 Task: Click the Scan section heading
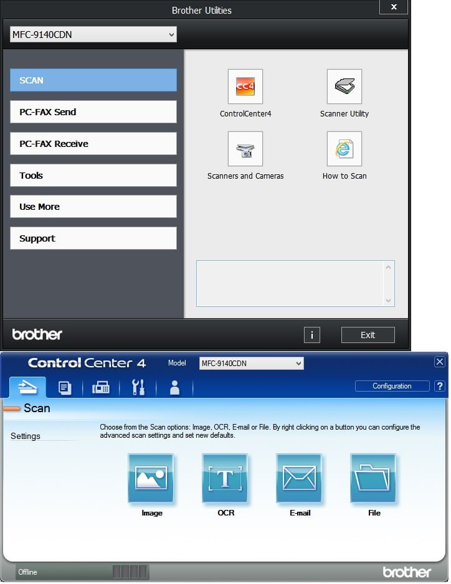point(37,408)
